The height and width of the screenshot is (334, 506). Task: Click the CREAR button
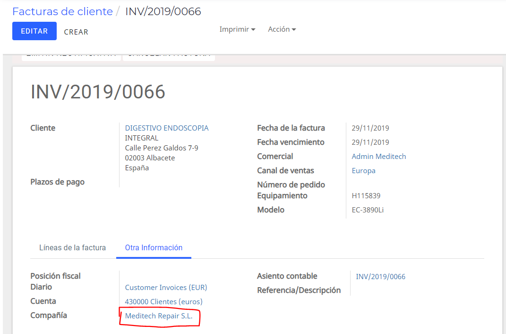pos(76,32)
